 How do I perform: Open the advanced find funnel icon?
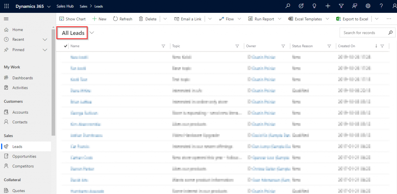coord(341,6)
